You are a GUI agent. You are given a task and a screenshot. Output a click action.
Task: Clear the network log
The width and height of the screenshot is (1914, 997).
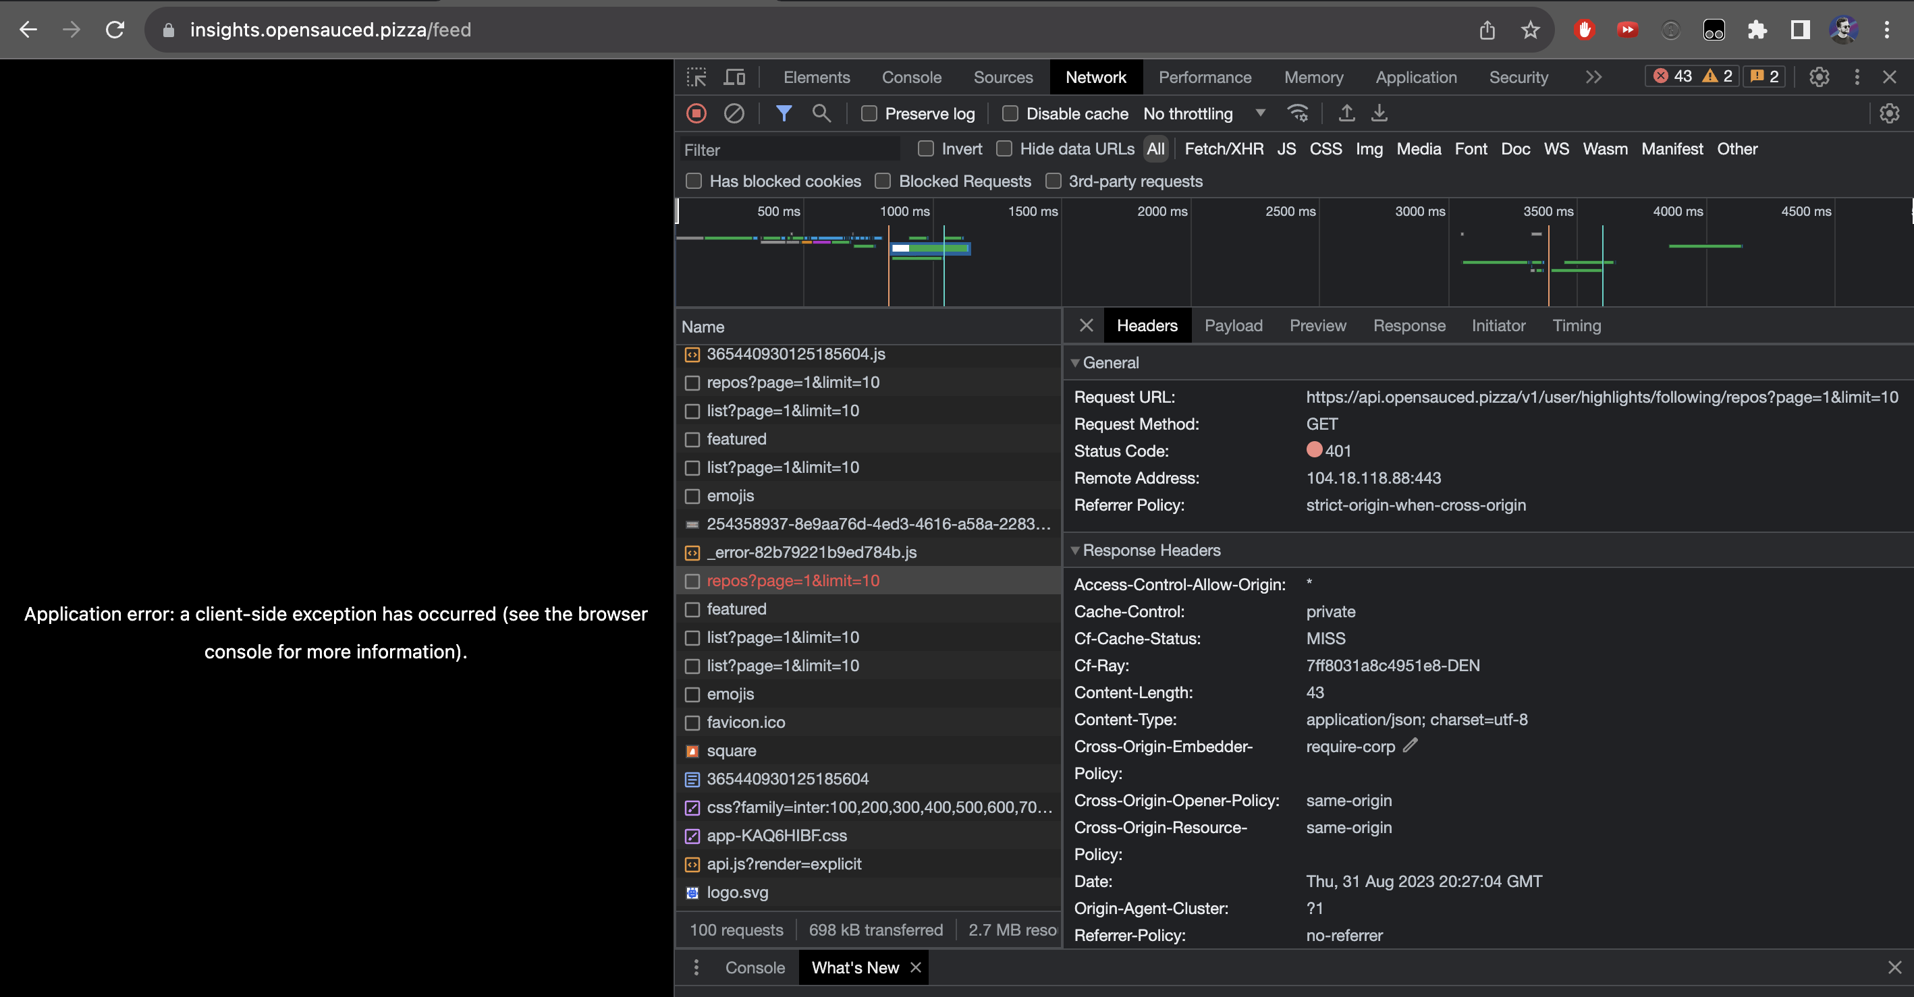[734, 113]
